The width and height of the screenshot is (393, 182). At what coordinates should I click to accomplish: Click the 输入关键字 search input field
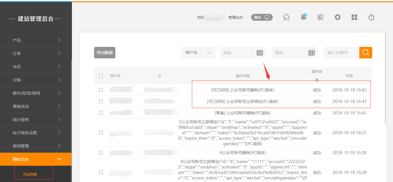pyautogui.click(x=341, y=53)
